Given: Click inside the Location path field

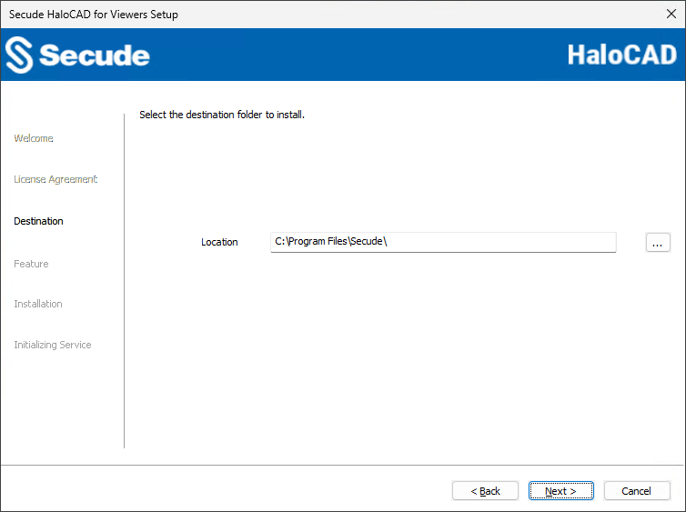Looking at the screenshot, I should [x=442, y=242].
